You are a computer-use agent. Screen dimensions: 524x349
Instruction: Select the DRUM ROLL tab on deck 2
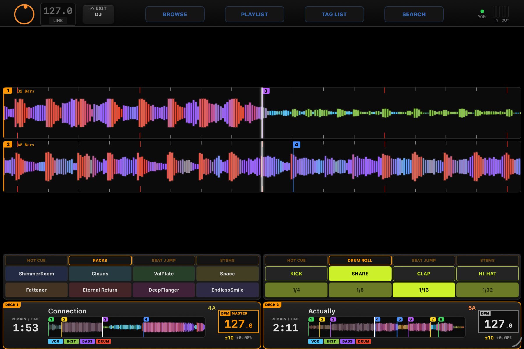coord(360,260)
